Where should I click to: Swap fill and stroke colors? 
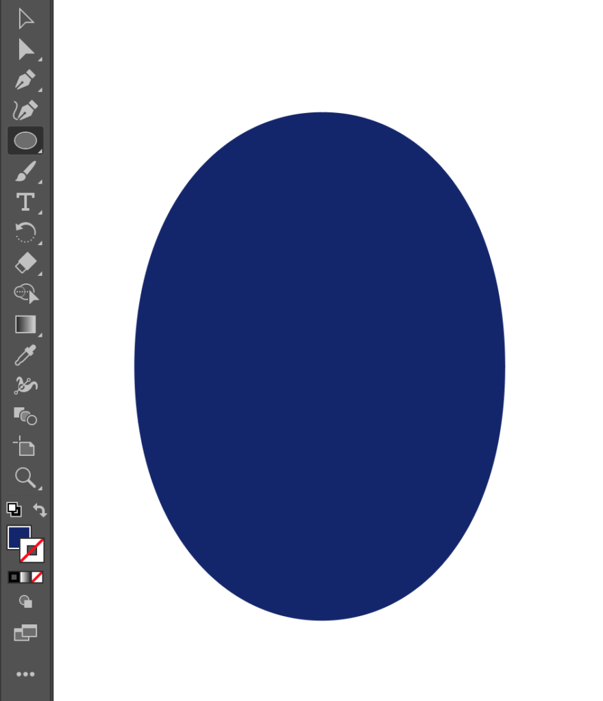pyautogui.click(x=40, y=510)
